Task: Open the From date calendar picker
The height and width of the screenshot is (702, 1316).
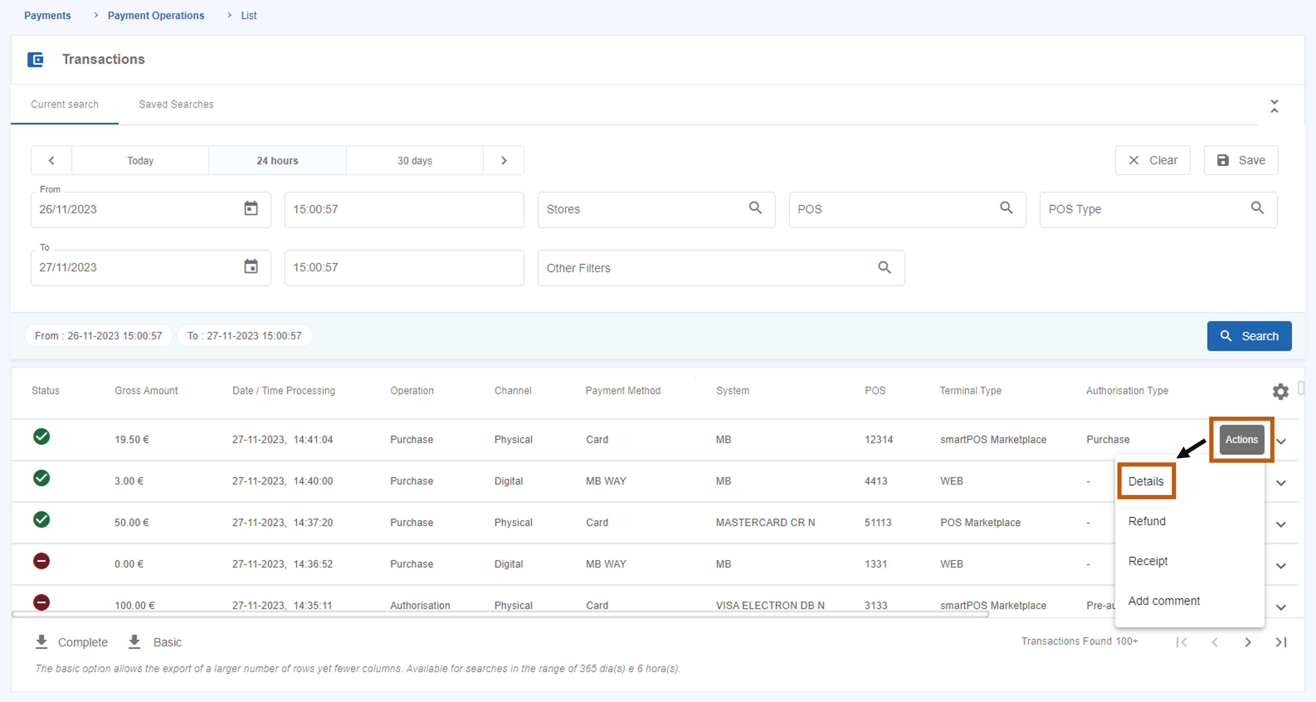Action: pos(251,208)
